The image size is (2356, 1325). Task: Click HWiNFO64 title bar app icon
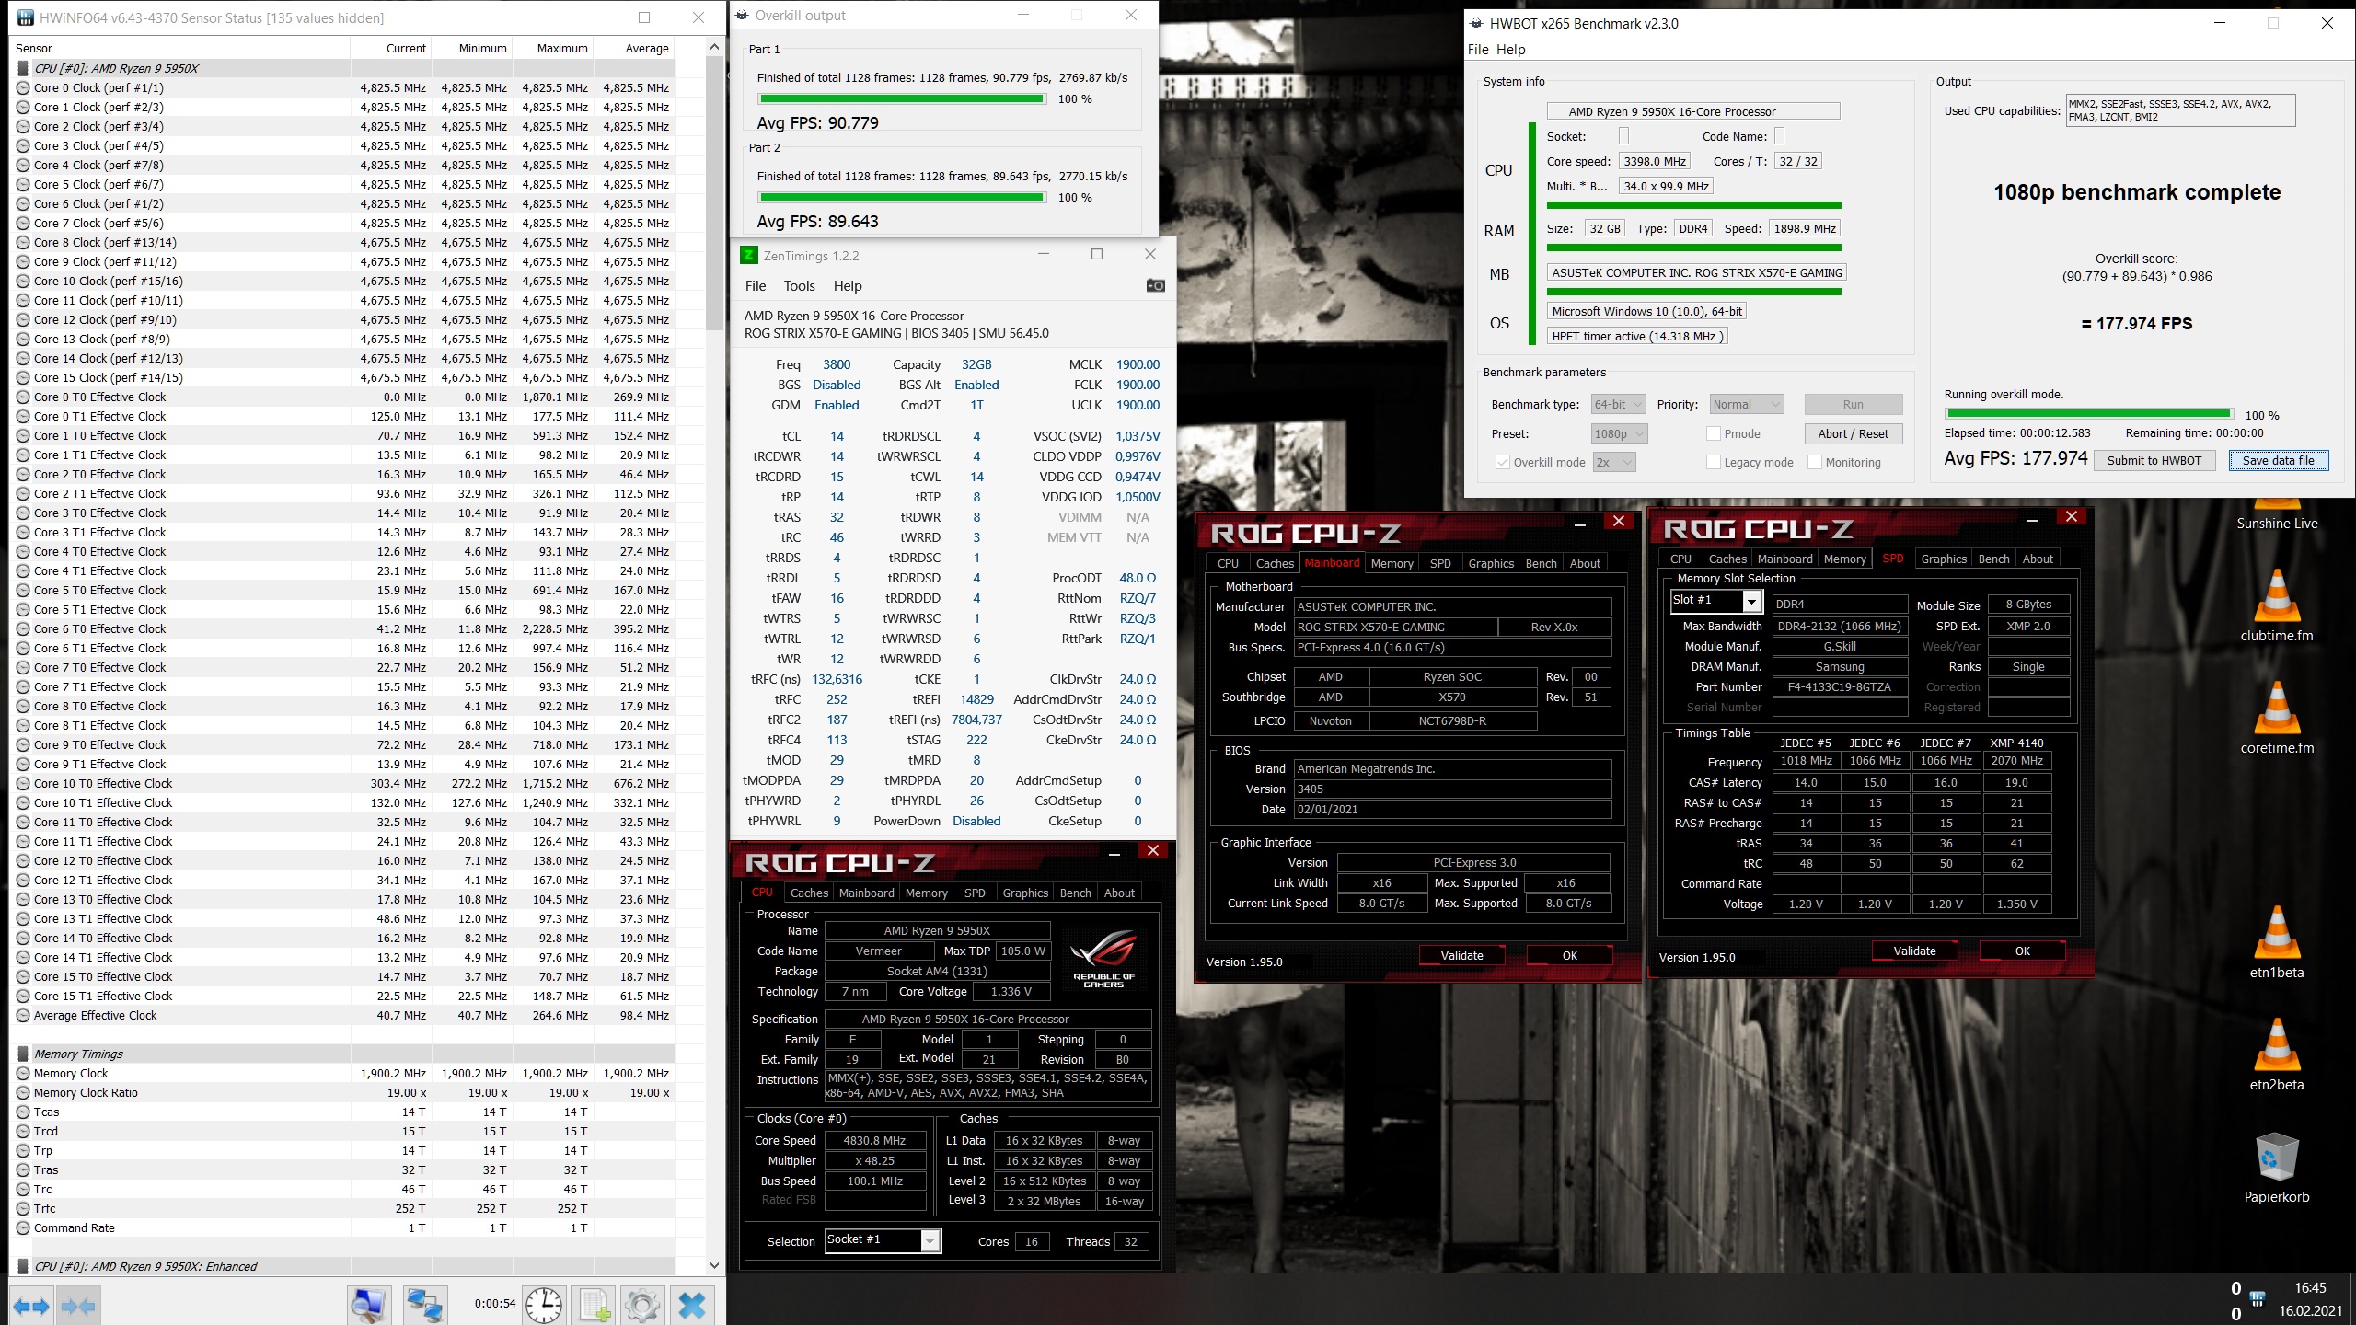24,17
